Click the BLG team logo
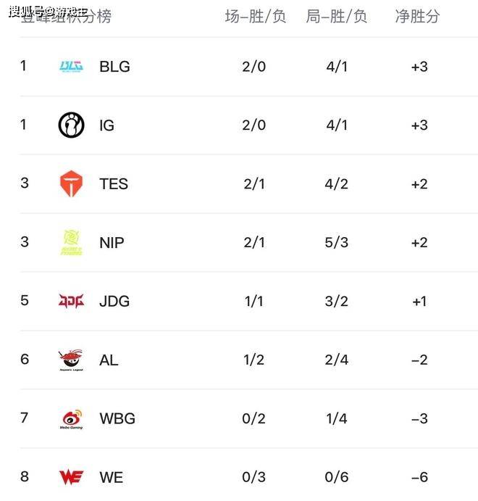 (71, 67)
